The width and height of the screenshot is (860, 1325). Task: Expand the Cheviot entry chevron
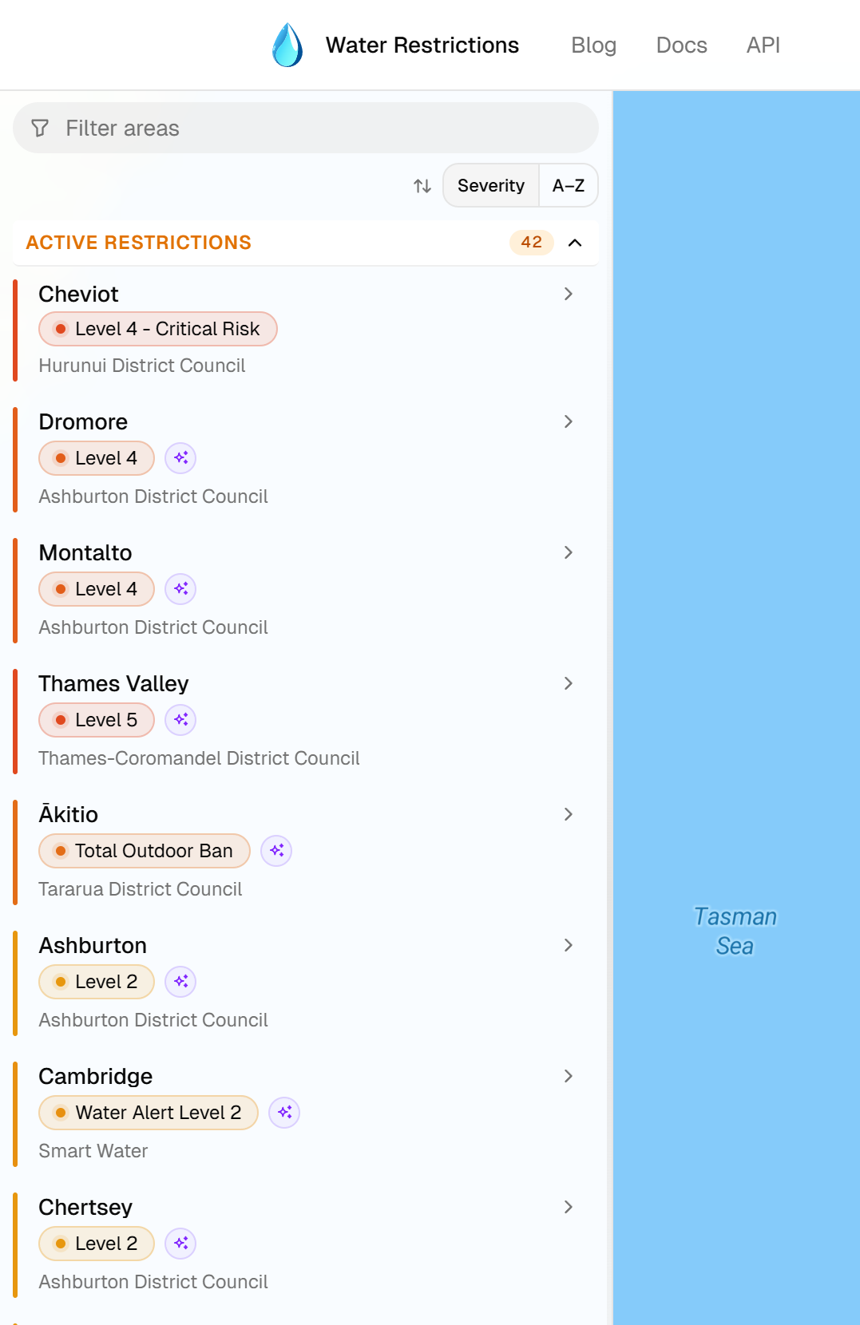(569, 294)
